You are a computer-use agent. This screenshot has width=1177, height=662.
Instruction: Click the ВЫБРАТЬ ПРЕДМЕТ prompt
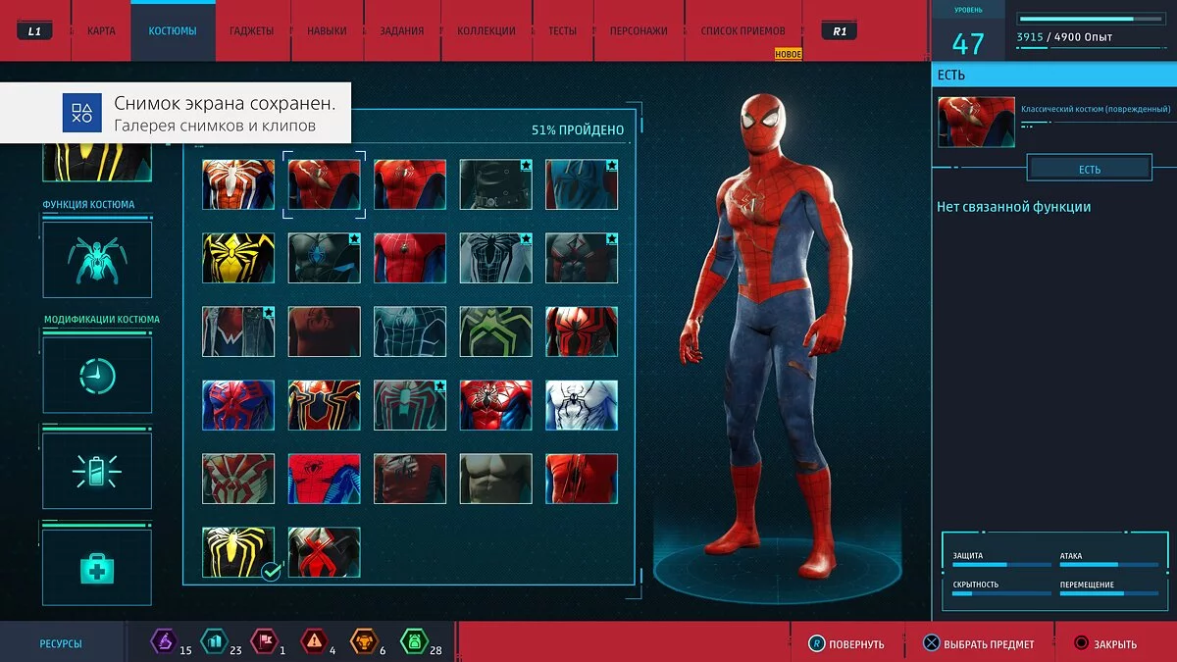978,643
